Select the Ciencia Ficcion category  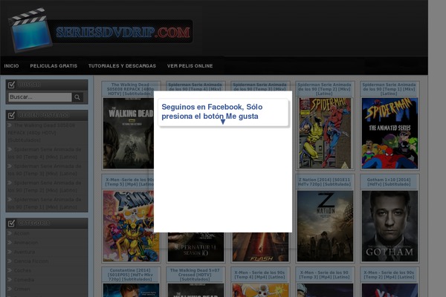click(x=31, y=261)
